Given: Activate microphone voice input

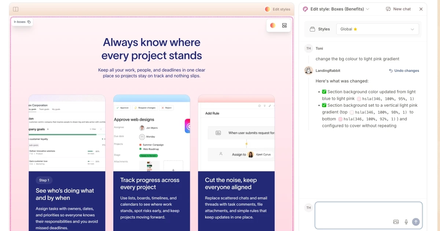Looking at the screenshot, I should (x=406, y=222).
